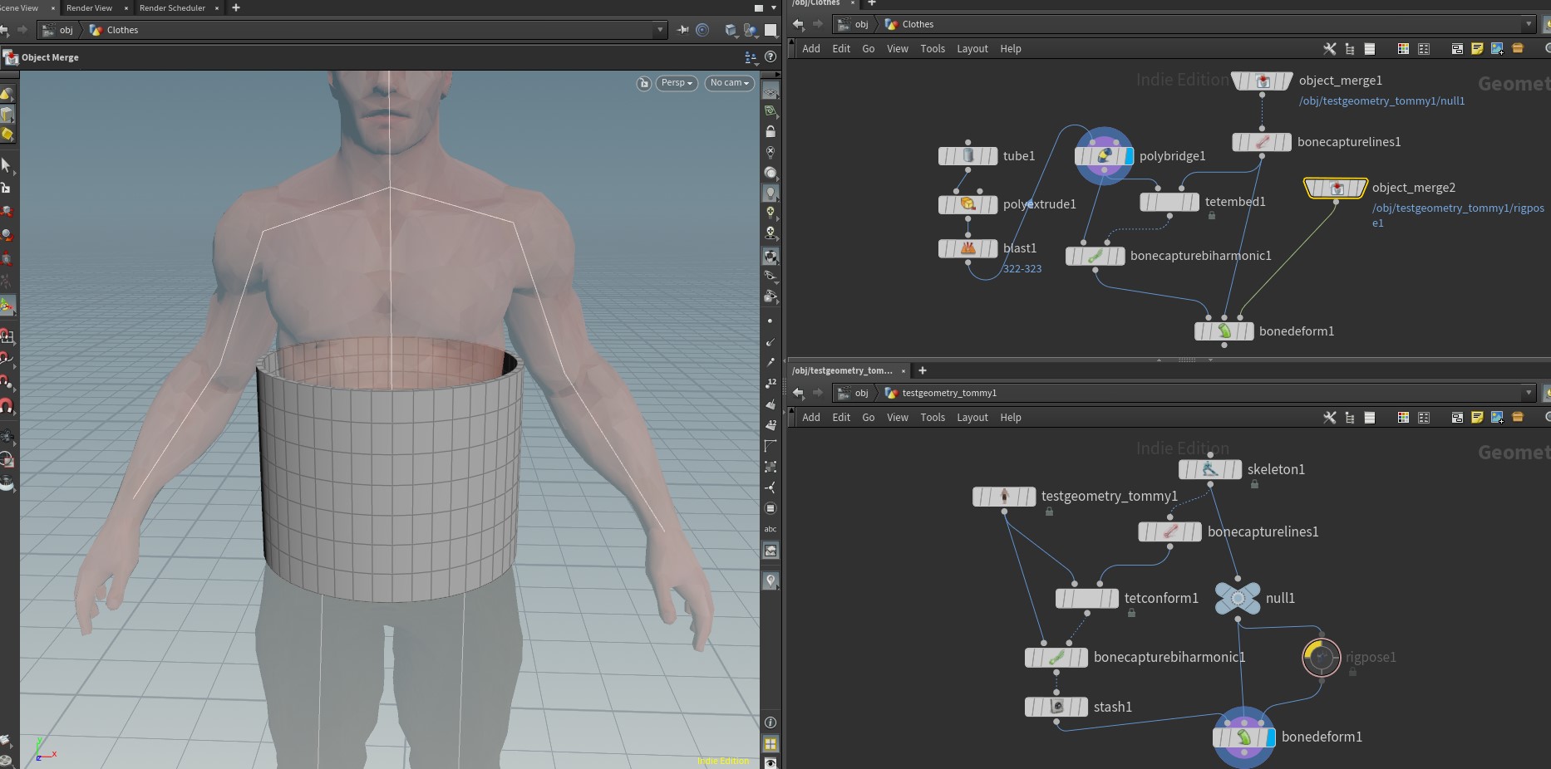Select the polyextrude1 node icon
The image size is (1551, 769).
[968, 204]
